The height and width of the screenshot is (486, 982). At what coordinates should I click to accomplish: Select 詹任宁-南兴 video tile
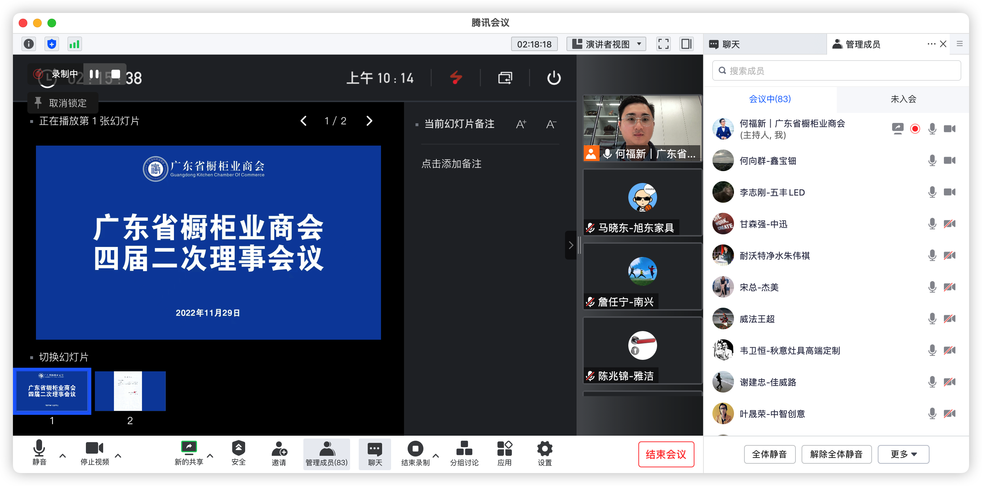[x=642, y=276]
